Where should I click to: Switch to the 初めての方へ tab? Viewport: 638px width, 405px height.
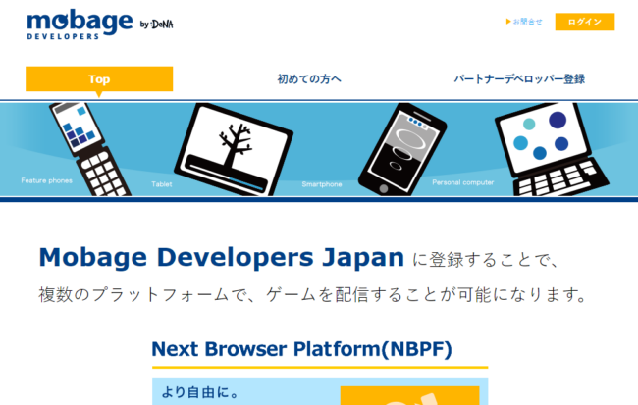click(x=309, y=79)
